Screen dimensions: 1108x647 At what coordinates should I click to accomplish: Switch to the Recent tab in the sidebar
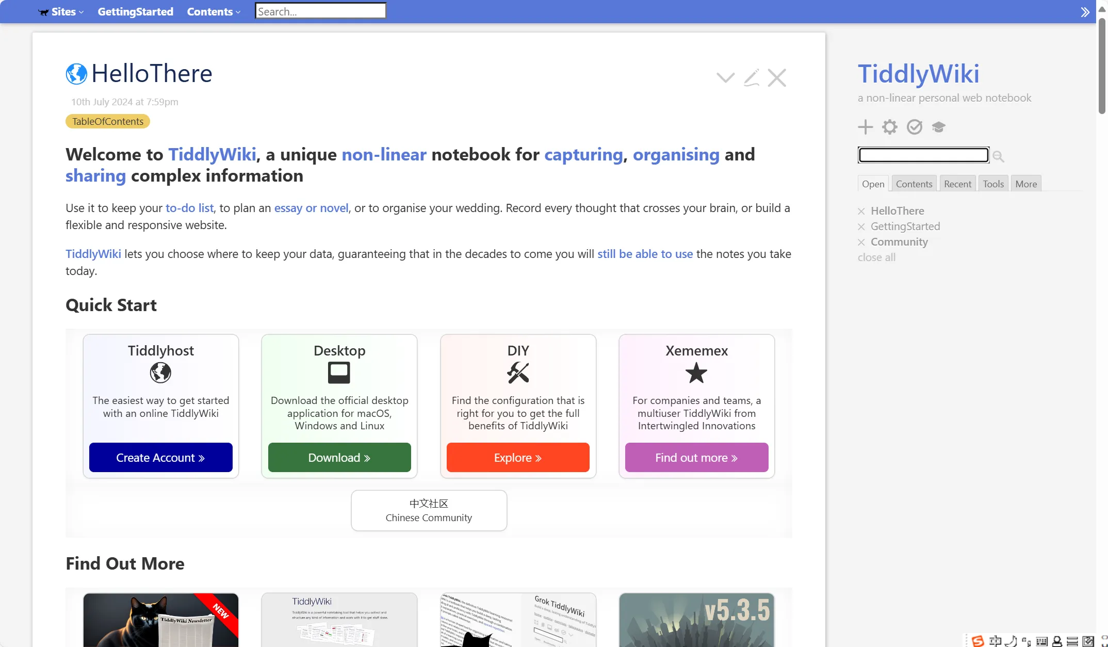[x=958, y=184]
